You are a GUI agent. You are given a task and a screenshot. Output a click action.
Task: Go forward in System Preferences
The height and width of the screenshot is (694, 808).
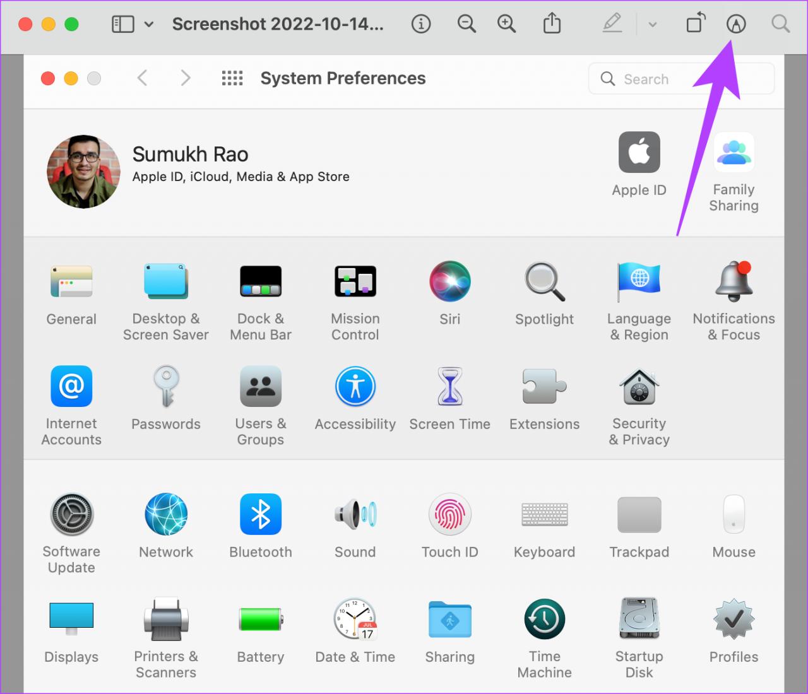click(x=185, y=78)
